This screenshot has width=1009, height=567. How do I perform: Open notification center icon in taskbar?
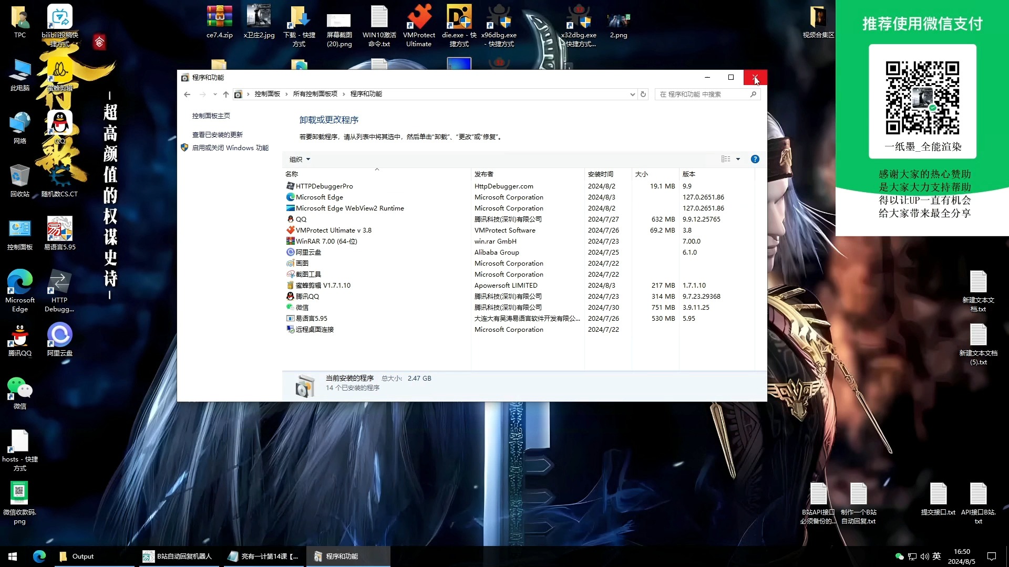pyautogui.click(x=992, y=556)
